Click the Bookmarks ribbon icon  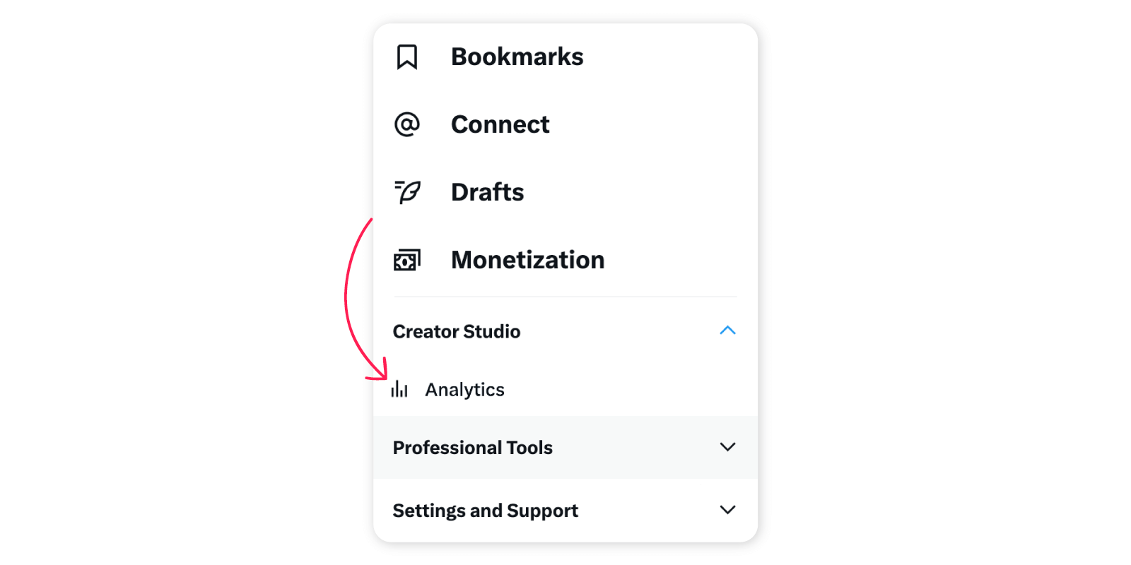click(407, 57)
